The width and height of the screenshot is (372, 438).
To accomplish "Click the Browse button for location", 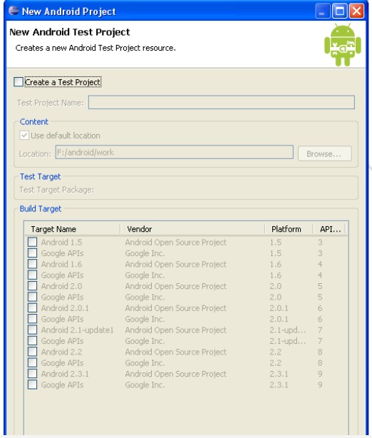I will point(325,153).
